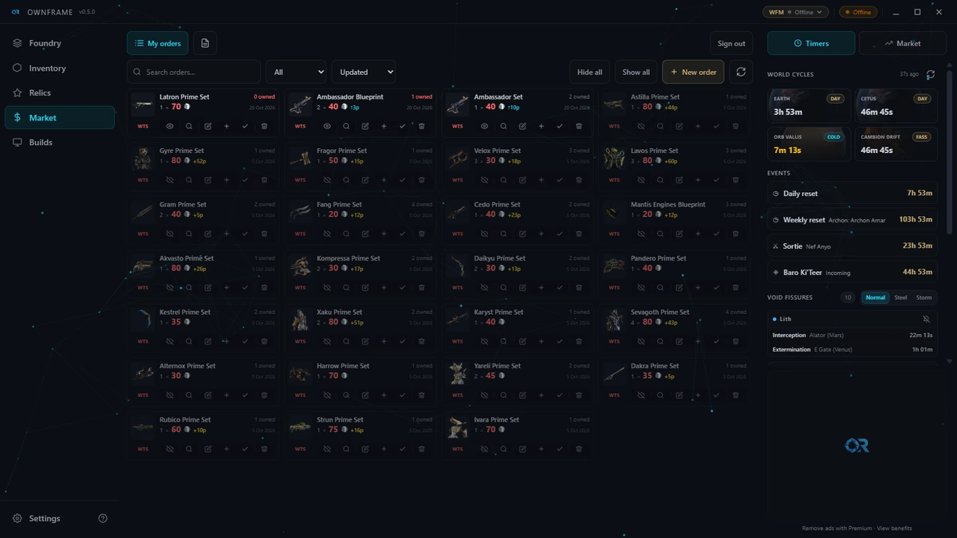Delete the Ambassador Blueprint order

pyautogui.click(x=421, y=126)
